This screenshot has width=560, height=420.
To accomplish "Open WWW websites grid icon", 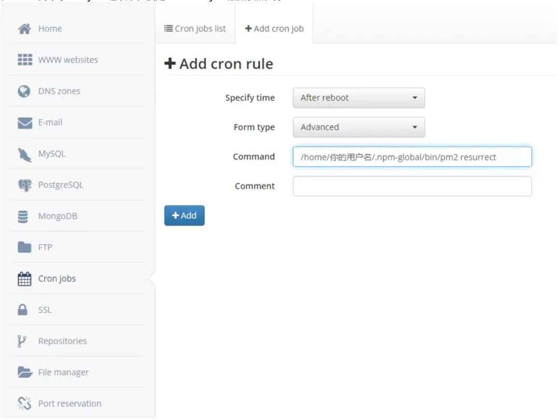I will click(24, 60).
